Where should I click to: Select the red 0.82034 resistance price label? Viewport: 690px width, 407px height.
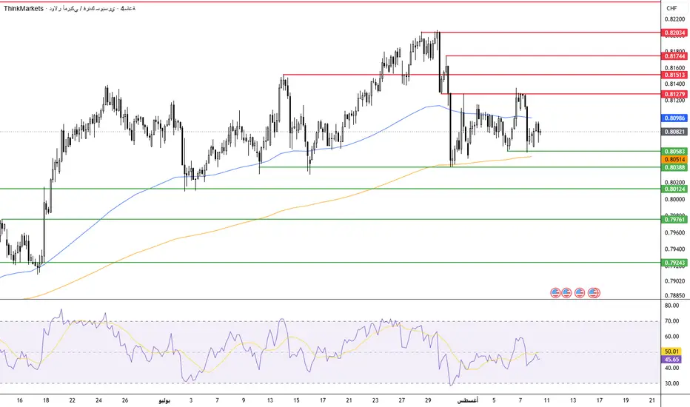(x=674, y=33)
